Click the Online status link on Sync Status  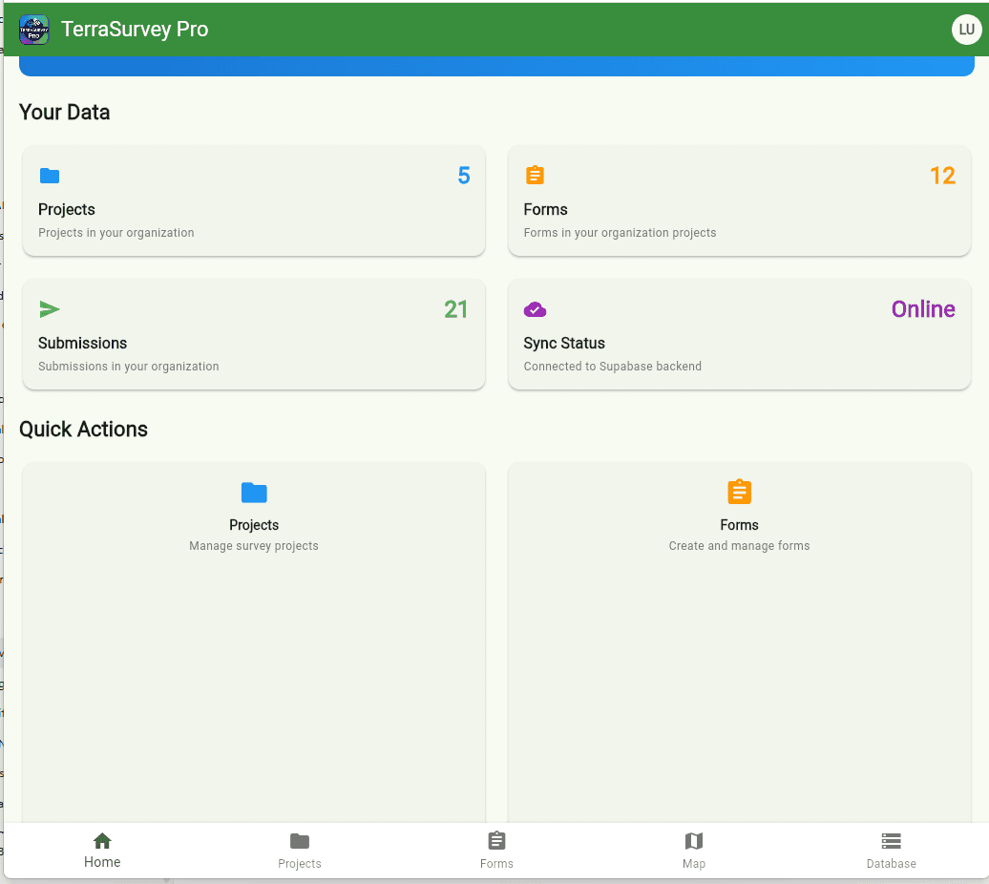pyautogui.click(x=923, y=309)
